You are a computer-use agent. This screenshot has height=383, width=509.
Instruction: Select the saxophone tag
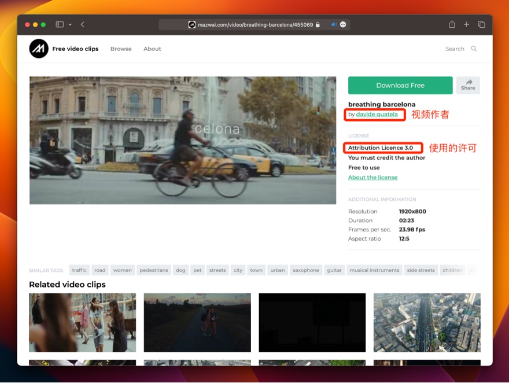[305, 270]
